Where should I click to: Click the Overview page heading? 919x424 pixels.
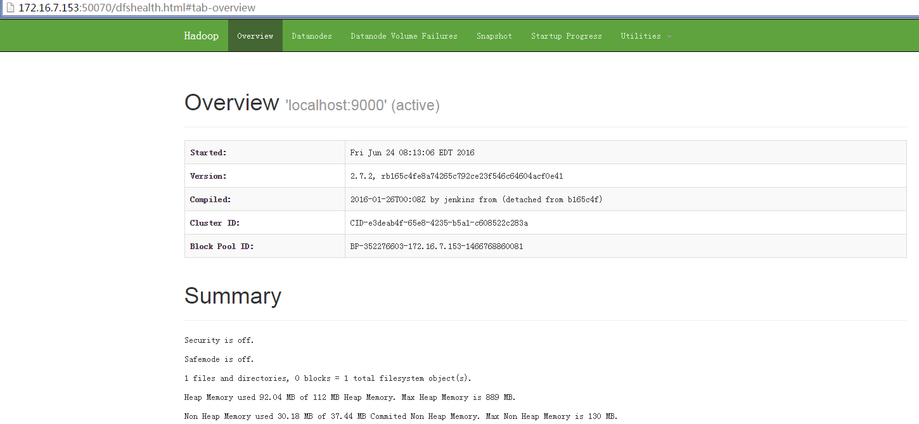[231, 103]
